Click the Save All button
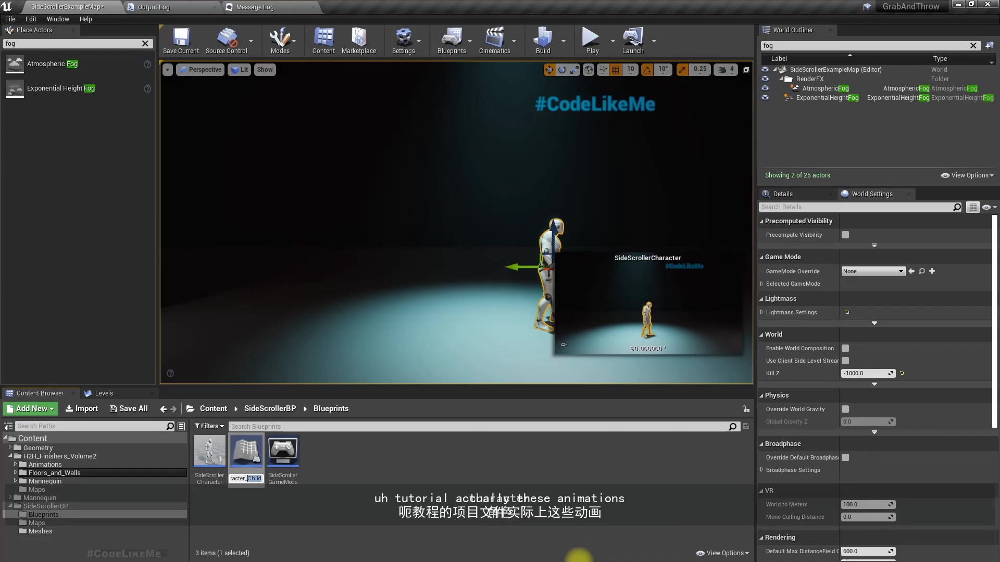 tap(129, 409)
